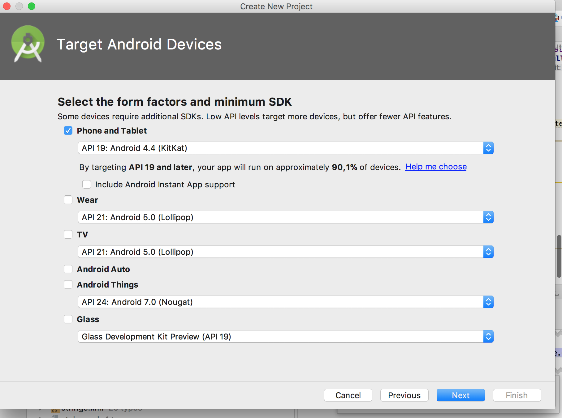Click the grayed Finish button

tap(517, 395)
